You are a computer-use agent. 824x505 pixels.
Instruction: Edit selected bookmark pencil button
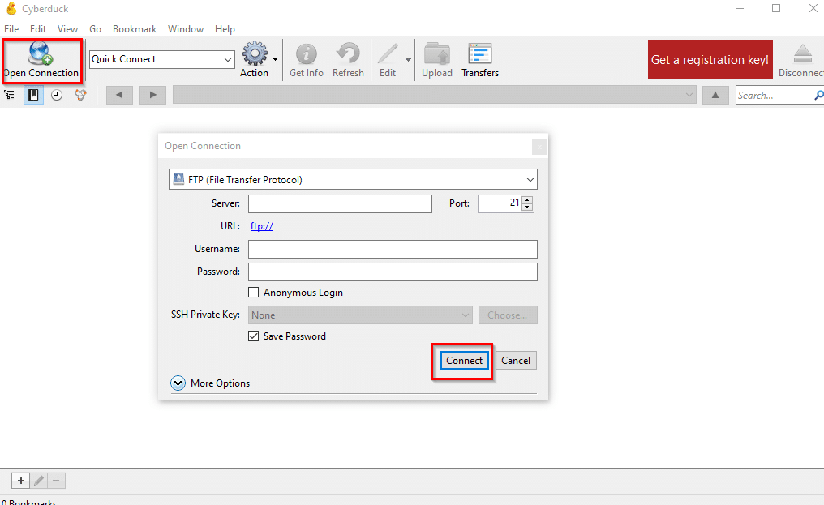[38, 481]
